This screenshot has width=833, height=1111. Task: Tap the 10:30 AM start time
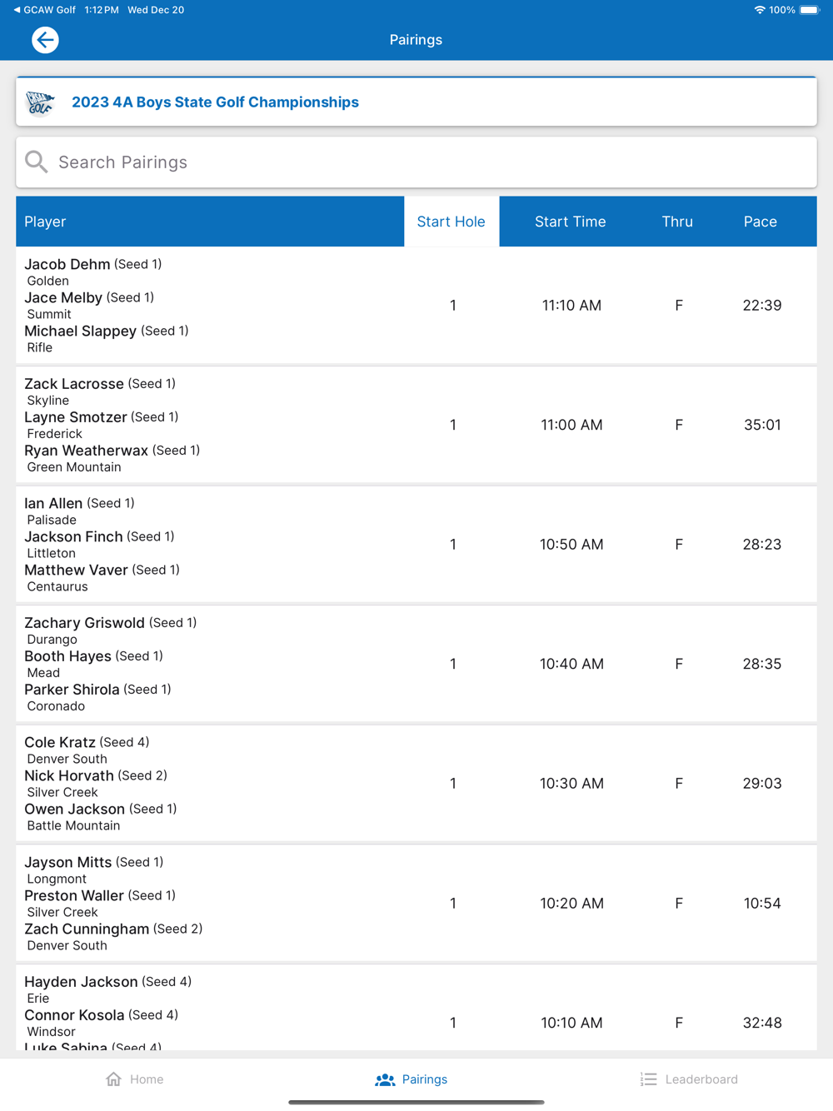pos(571,784)
